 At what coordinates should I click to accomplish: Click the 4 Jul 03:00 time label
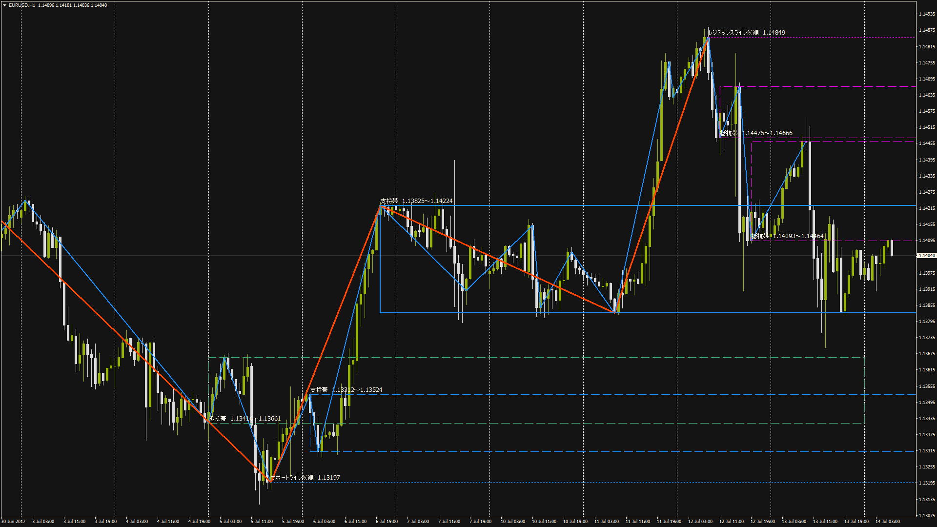[x=137, y=522]
